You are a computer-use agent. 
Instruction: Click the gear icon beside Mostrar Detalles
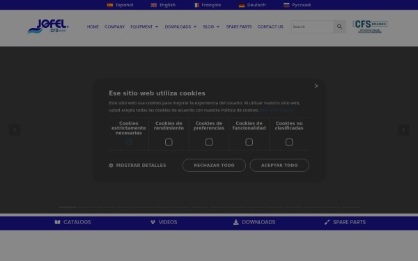tap(111, 166)
